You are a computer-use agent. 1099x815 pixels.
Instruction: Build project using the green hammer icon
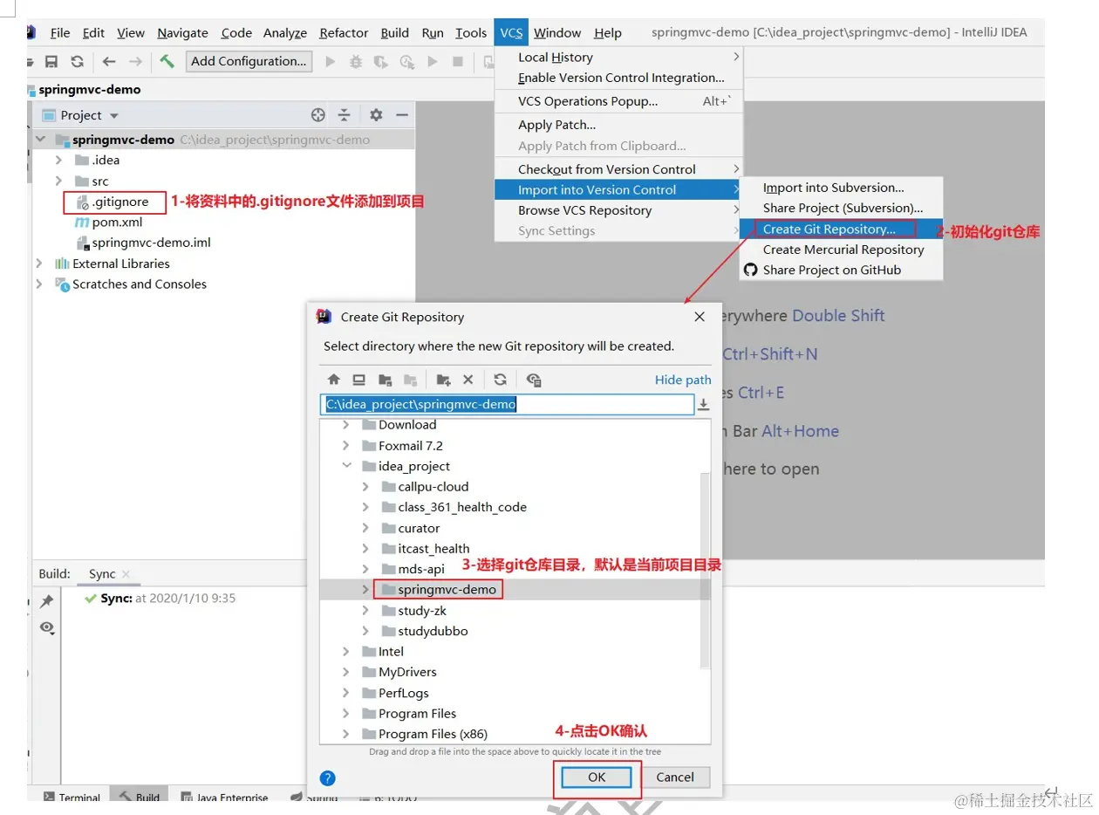click(x=167, y=61)
